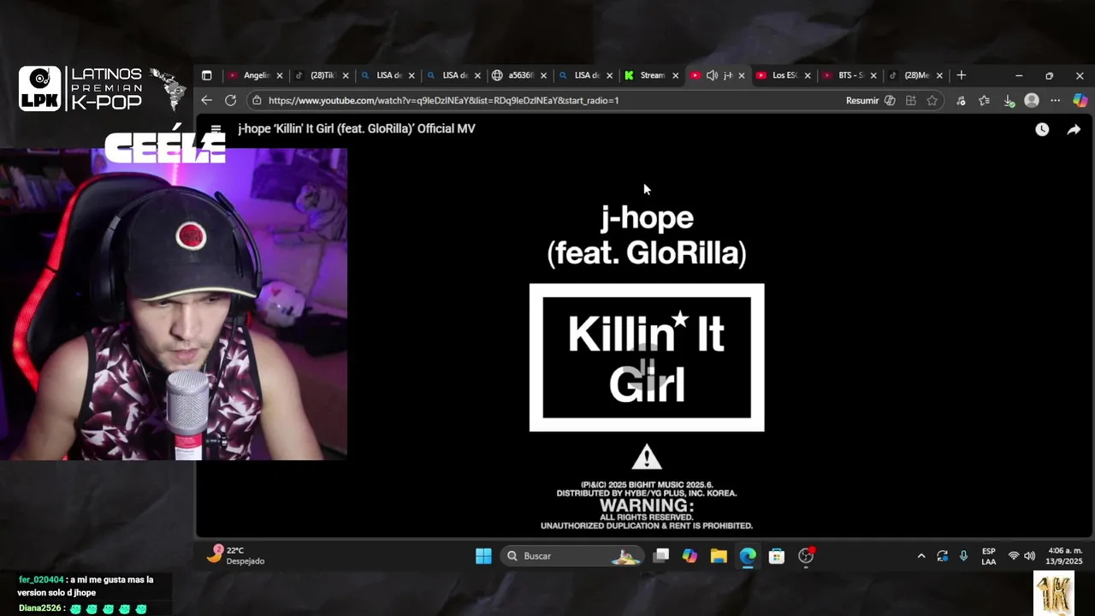The image size is (1095, 616).
Task: Open weather widget showing 22°C Despejado
Action: (x=237, y=555)
